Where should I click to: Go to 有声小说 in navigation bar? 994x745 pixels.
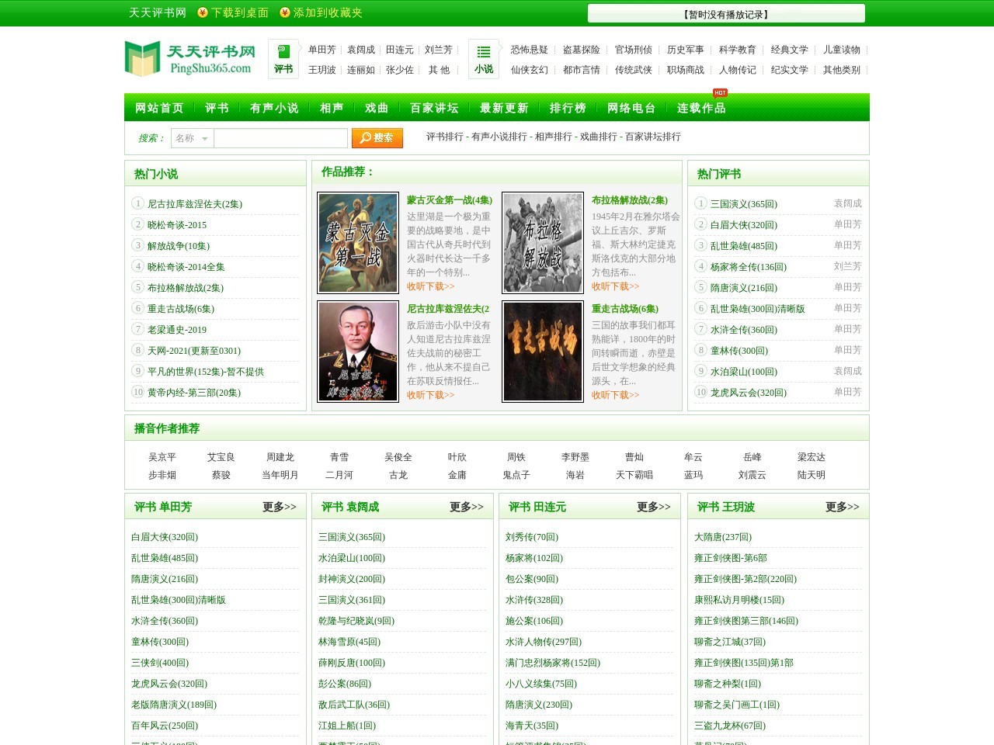(274, 108)
